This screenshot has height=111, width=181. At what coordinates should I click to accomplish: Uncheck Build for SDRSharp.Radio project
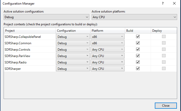(x=138, y=62)
